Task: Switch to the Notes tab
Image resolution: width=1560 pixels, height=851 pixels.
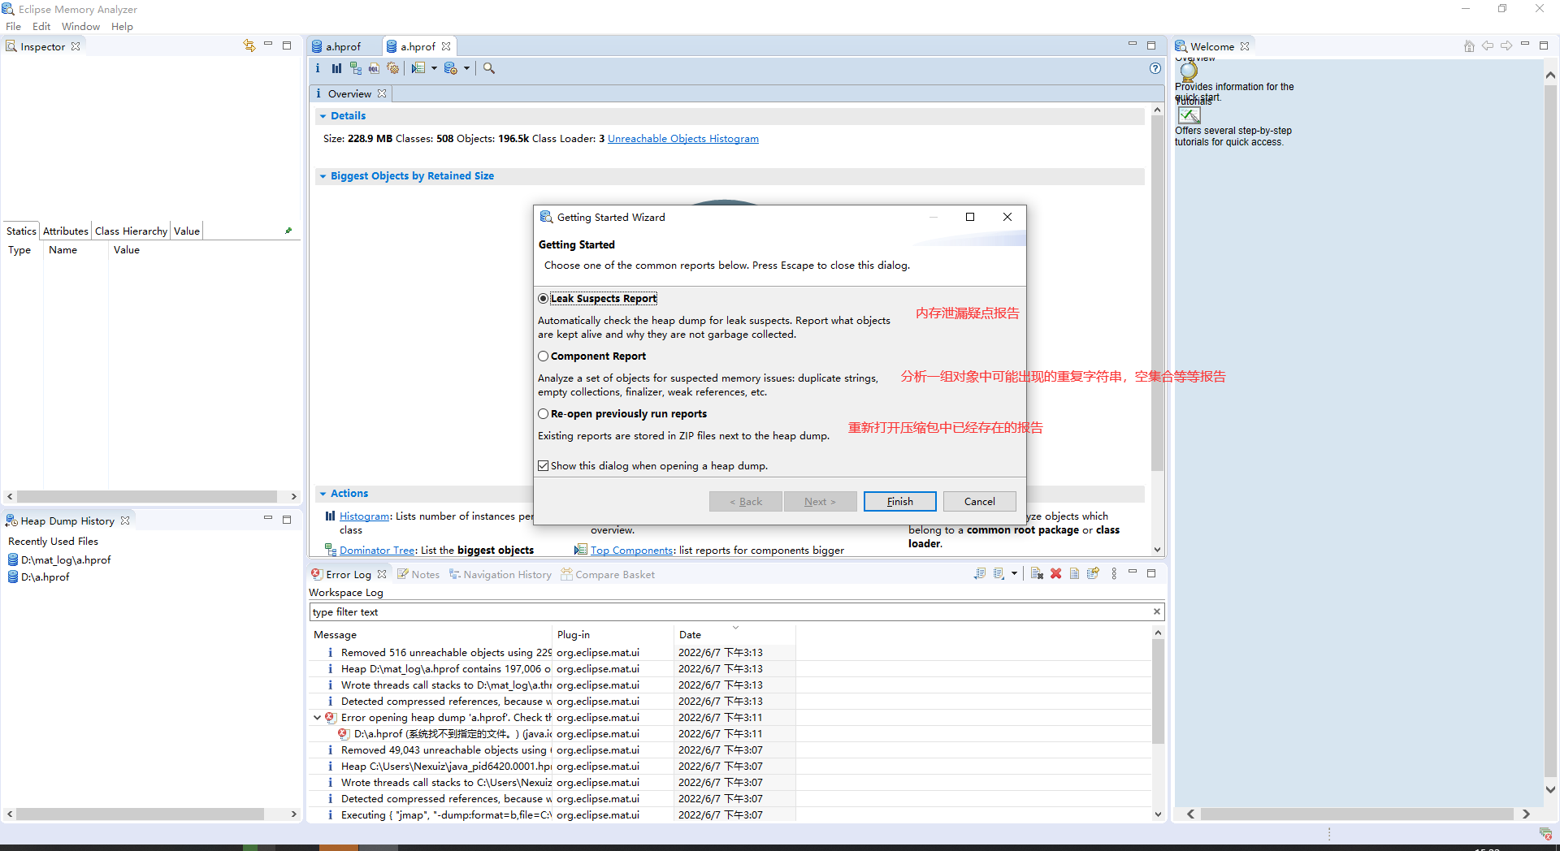Action: (x=418, y=574)
